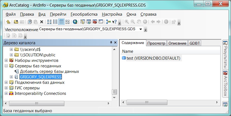
Task: Expand Наборы инструментов node
Action: click(x=6, y=60)
